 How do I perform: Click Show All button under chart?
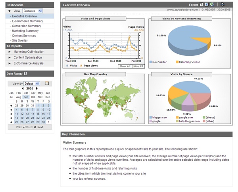pyautogui.click(x=125, y=67)
